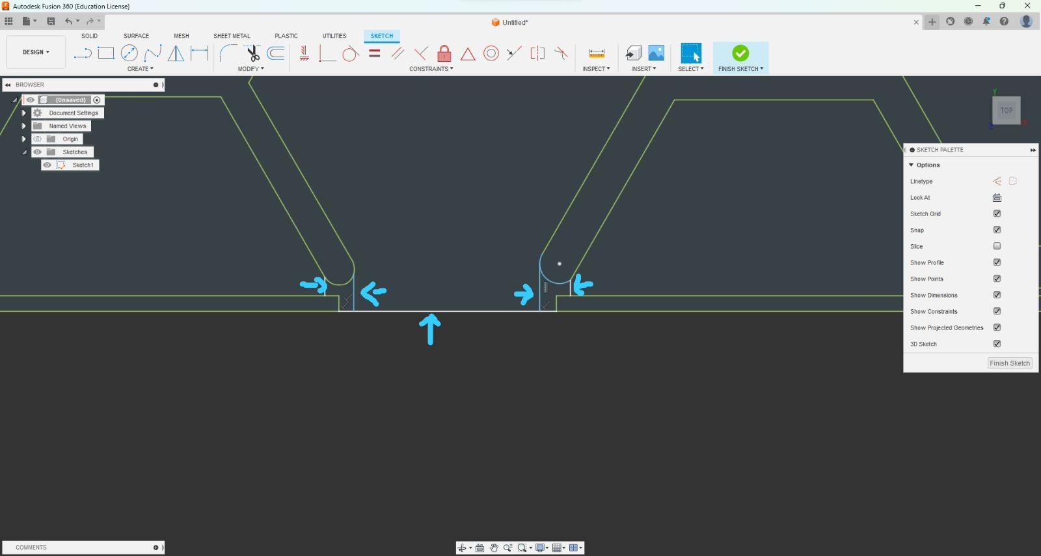
Task: Activate the Mirror sketch tool
Action: click(x=176, y=53)
